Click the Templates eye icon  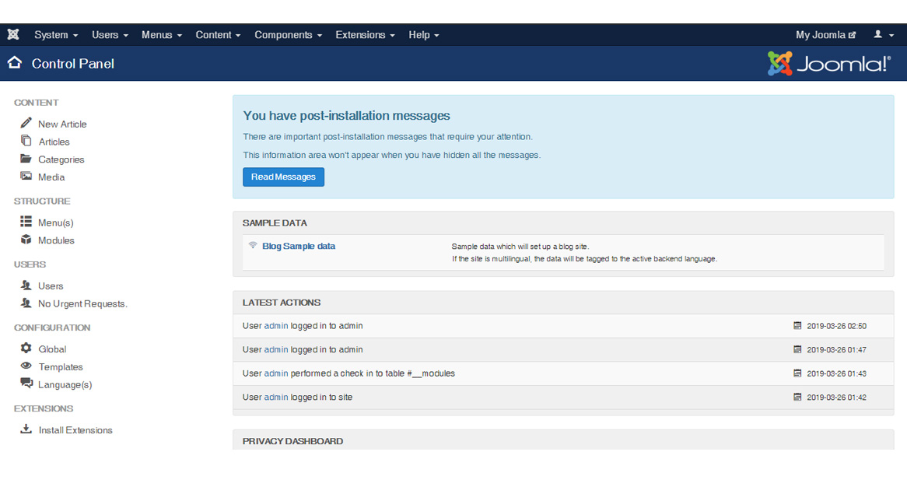point(26,366)
